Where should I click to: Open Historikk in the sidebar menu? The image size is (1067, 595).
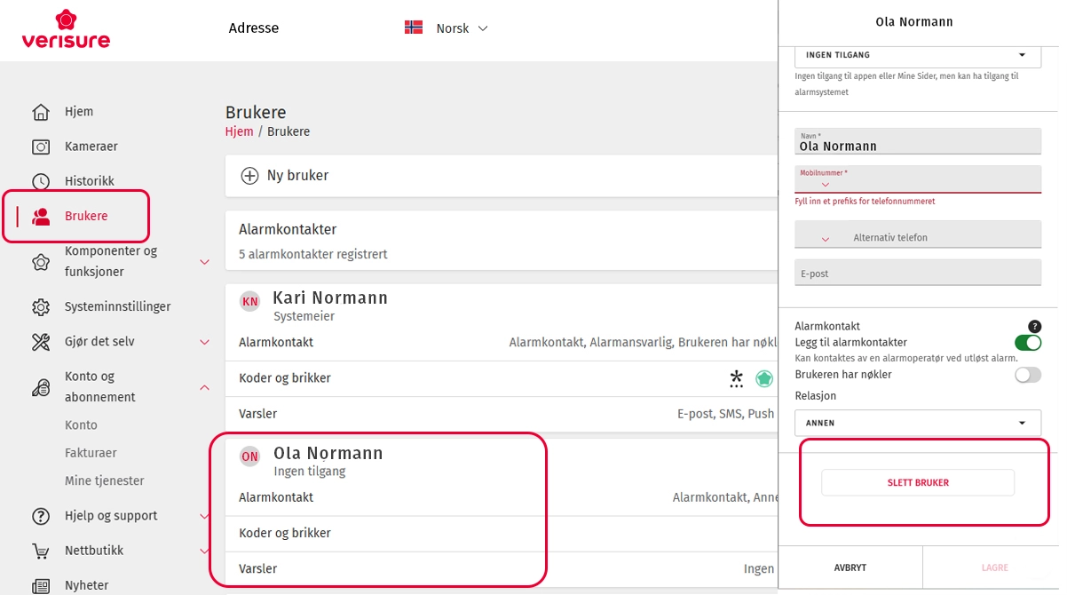pos(90,181)
